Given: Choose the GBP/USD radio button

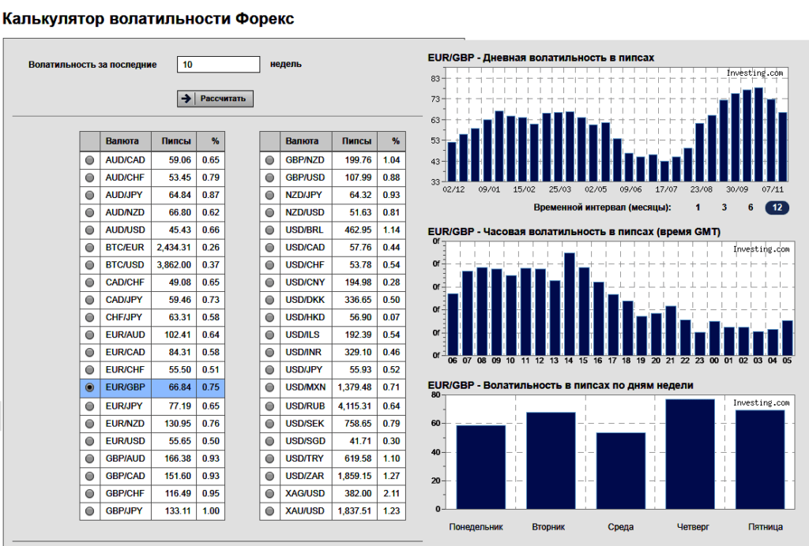Looking at the screenshot, I should (x=269, y=178).
